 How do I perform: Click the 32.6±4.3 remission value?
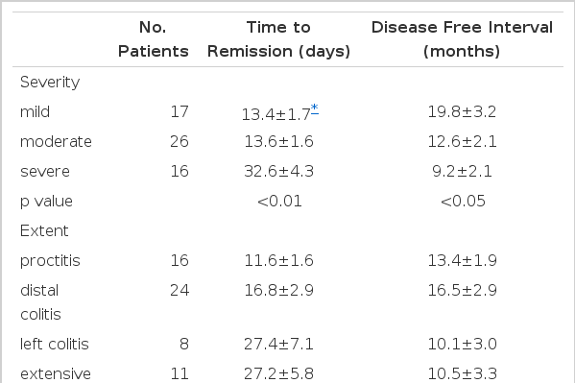coord(278,171)
